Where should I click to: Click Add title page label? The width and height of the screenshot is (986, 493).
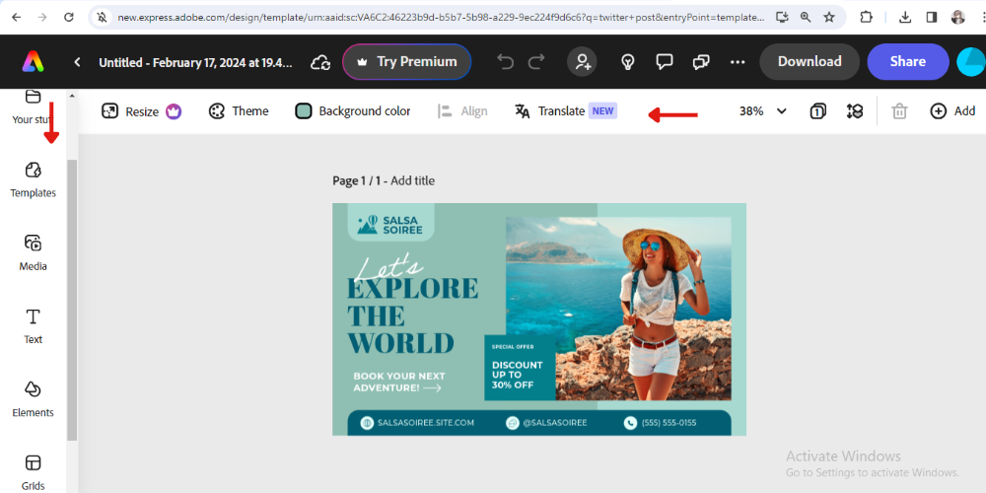tap(412, 181)
